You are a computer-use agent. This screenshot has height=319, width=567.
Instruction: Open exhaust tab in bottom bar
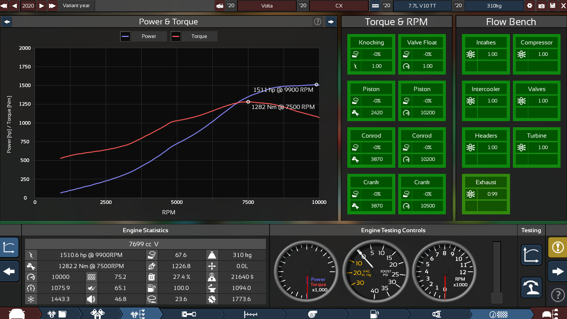point(436,314)
